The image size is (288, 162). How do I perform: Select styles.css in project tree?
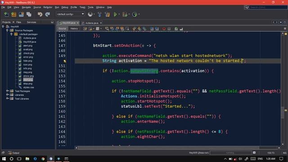[29, 87]
